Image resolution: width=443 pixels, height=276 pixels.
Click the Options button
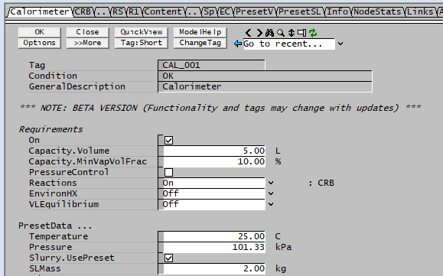pos(40,43)
